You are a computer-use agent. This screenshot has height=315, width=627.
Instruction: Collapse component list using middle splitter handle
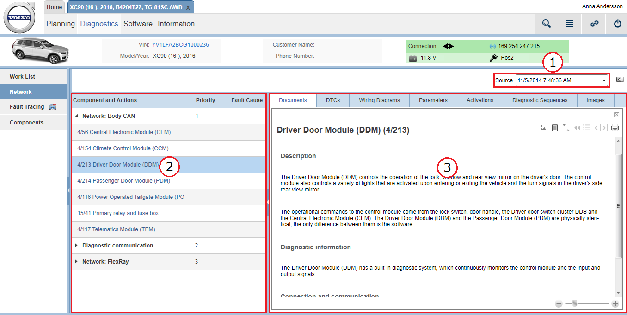268,202
